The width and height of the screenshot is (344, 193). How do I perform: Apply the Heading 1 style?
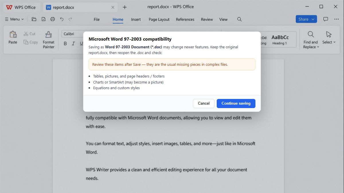[x=280, y=39]
